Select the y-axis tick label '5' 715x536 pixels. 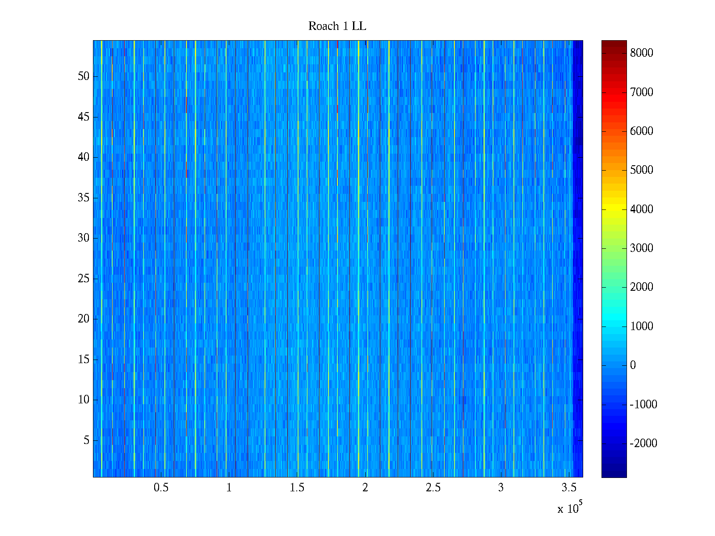tap(86, 440)
